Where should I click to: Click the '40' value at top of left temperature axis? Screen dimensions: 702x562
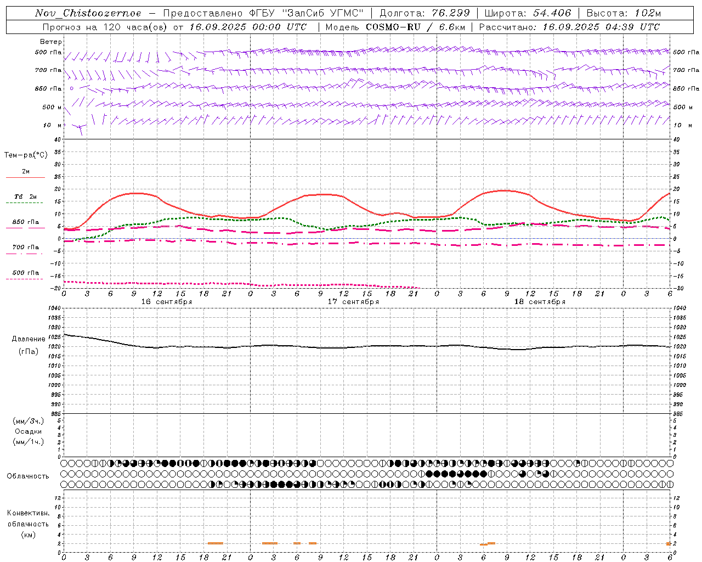(x=57, y=139)
